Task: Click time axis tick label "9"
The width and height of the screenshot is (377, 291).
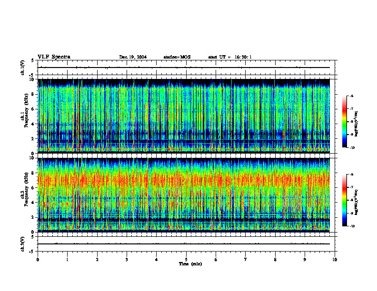Action: pyautogui.click(x=305, y=260)
